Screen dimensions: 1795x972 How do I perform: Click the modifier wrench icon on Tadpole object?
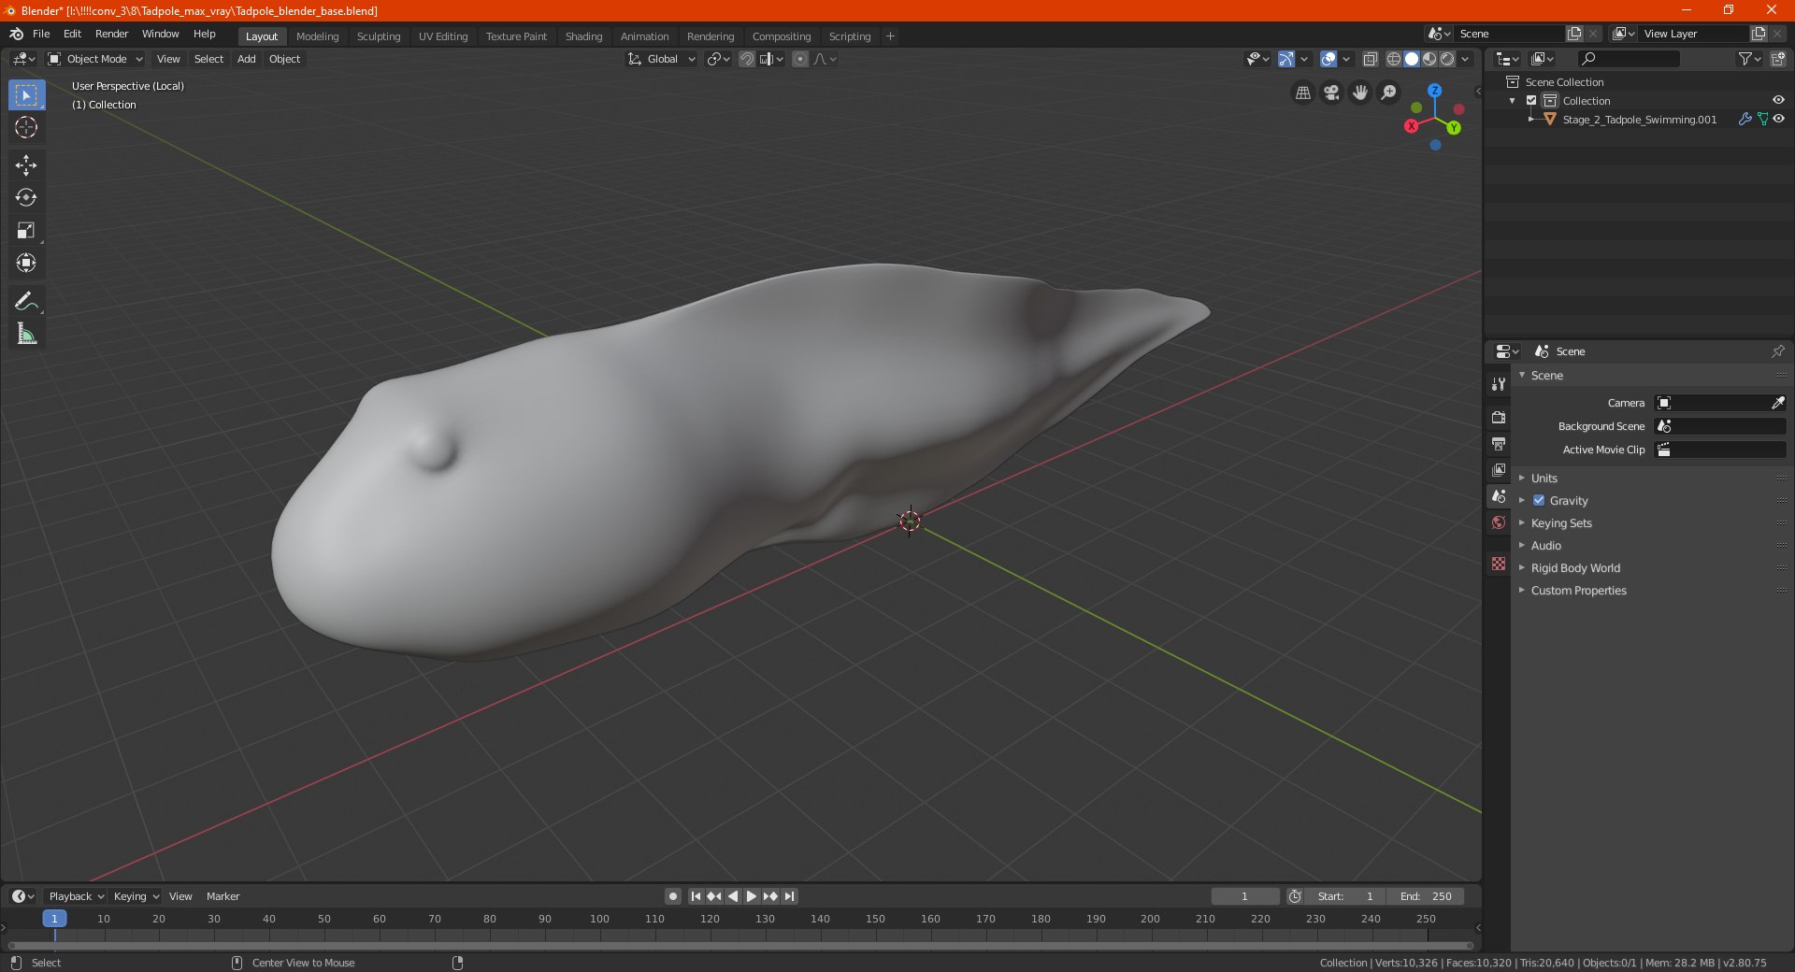tap(1745, 120)
